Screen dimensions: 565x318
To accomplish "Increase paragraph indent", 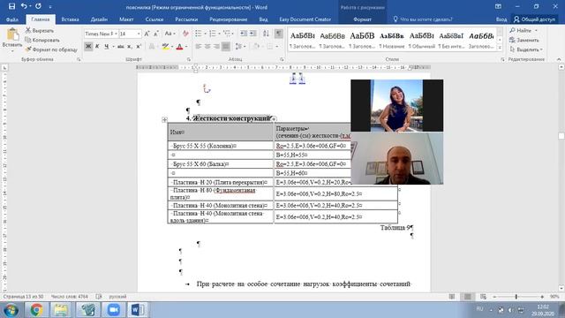I will pyautogui.click(x=253, y=34).
